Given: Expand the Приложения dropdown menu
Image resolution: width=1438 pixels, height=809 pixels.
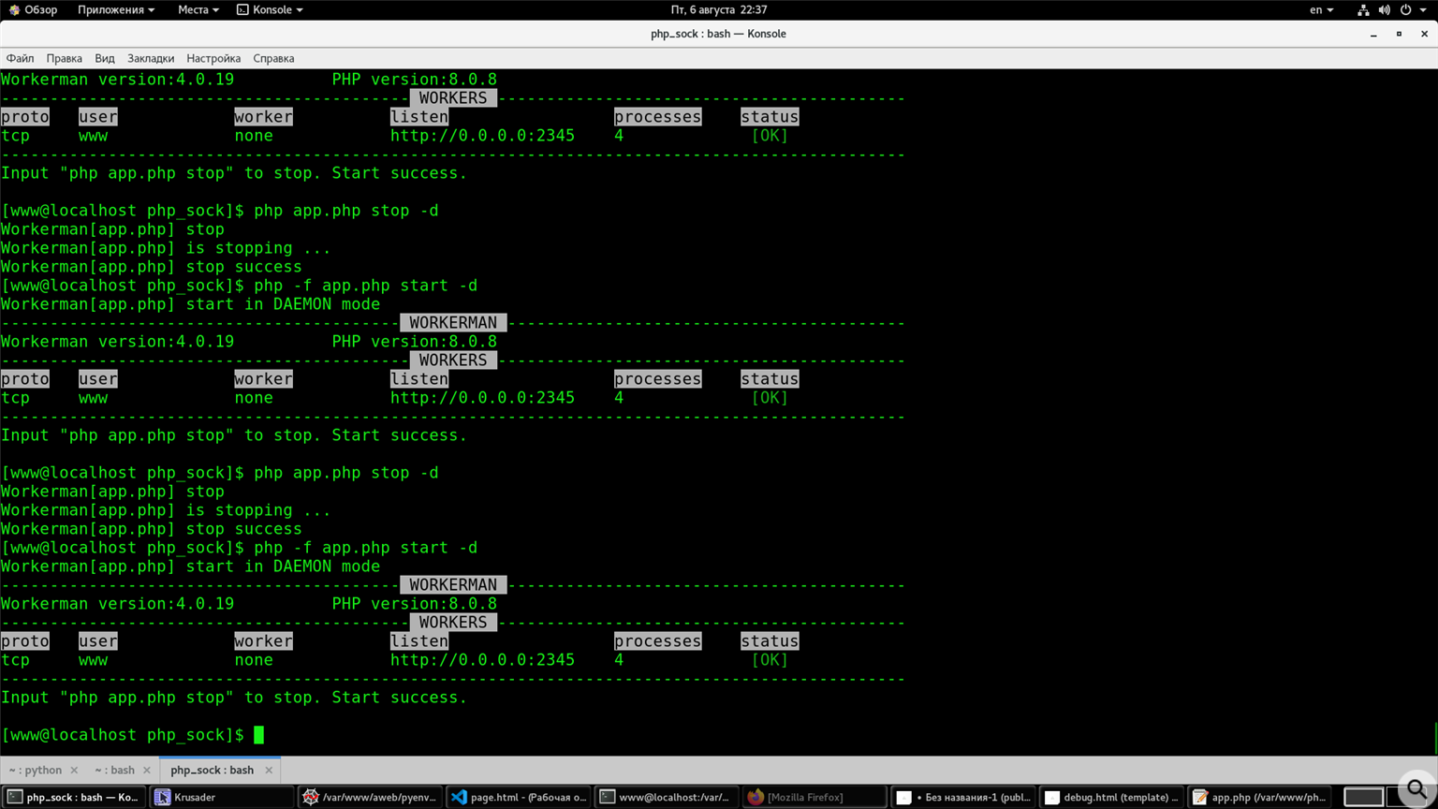Looking at the screenshot, I should click(115, 10).
